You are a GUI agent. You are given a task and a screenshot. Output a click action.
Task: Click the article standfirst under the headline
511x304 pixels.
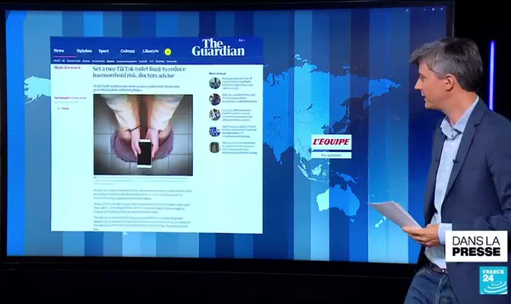136,88
